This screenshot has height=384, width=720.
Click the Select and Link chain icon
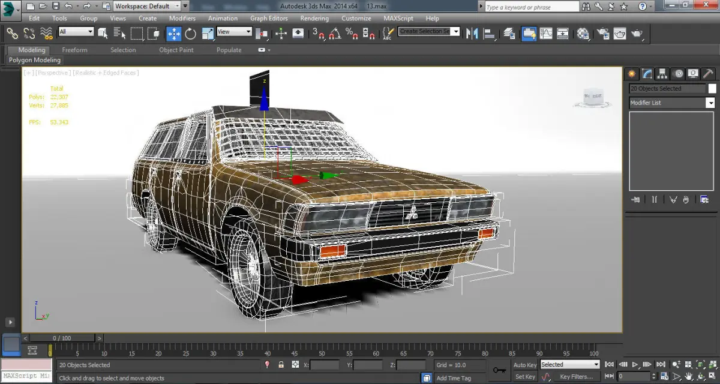point(12,34)
